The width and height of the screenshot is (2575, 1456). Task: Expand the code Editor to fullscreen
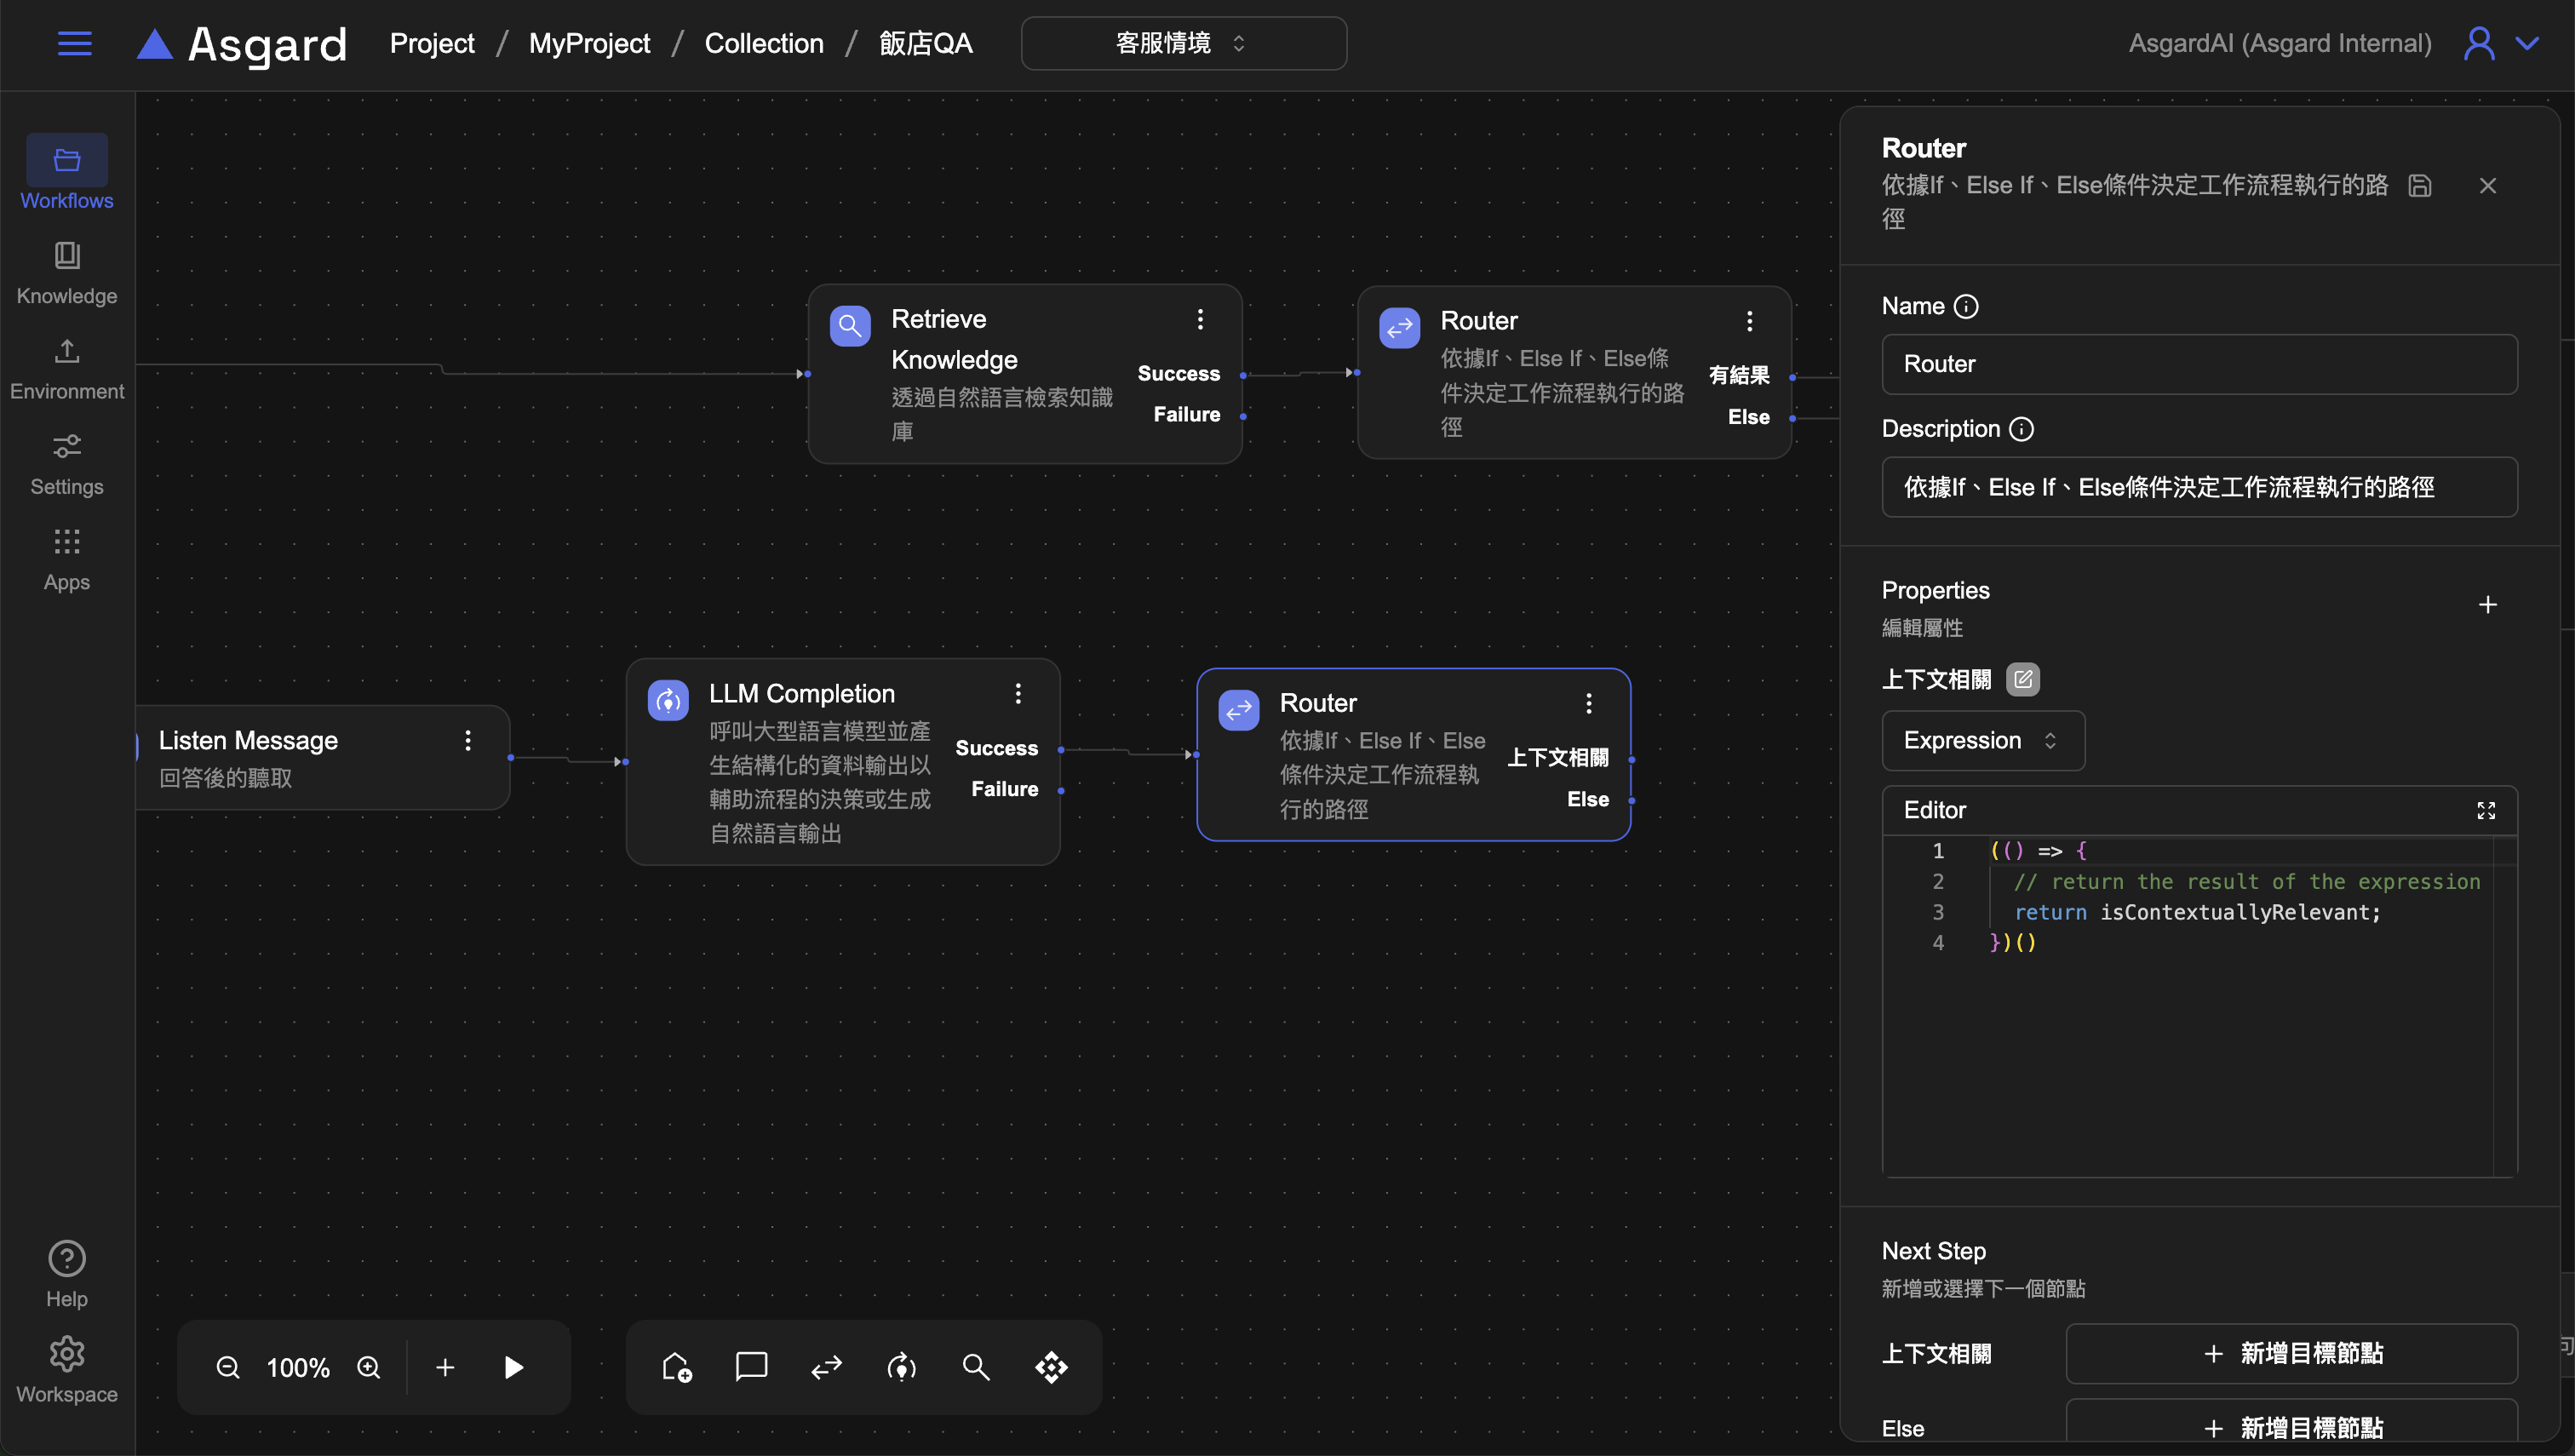point(2486,810)
